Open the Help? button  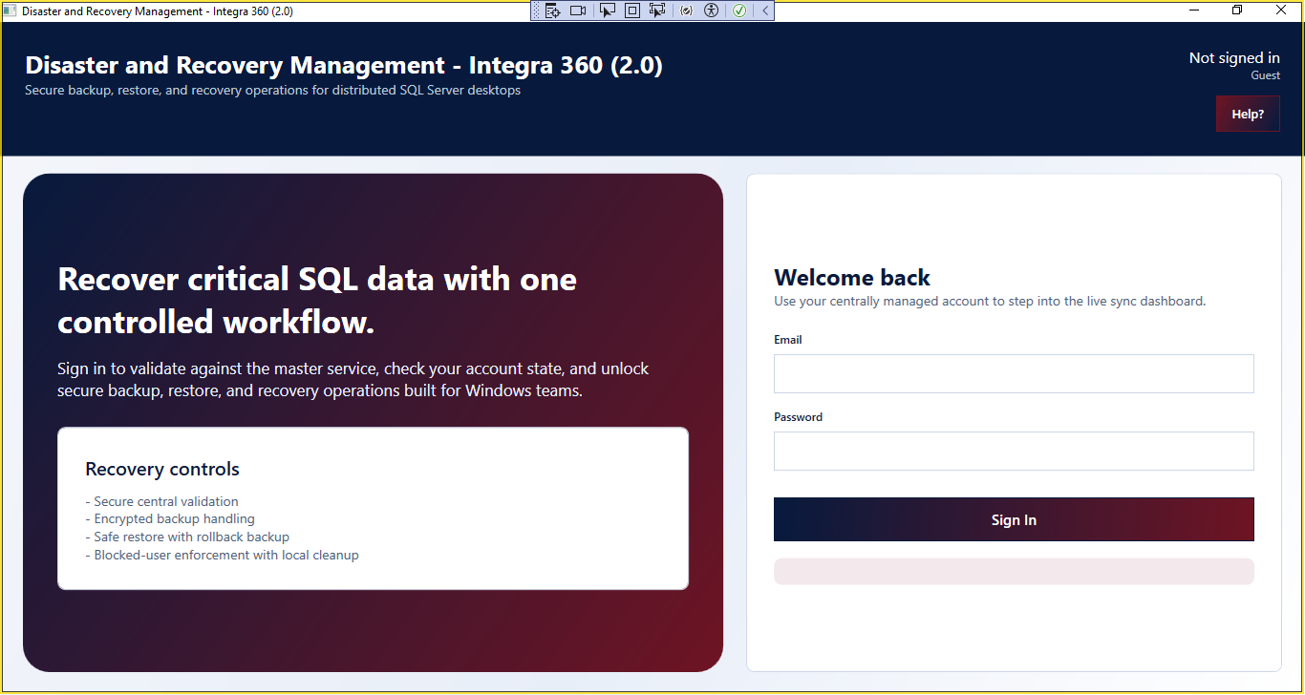pyautogui.click(x=1248, y=114)
